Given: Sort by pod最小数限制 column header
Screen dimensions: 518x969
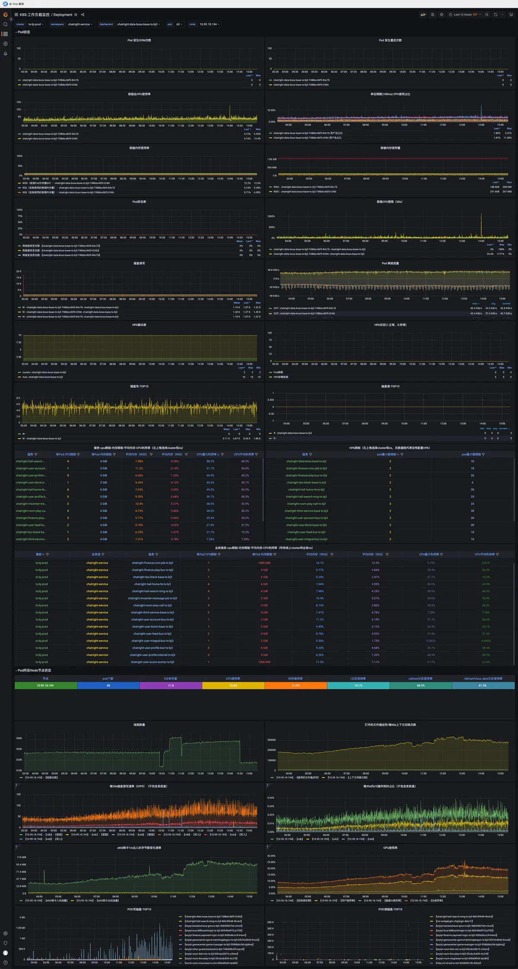Looking at the screenshot, I should pyautogui.click(x=387, y=454).
